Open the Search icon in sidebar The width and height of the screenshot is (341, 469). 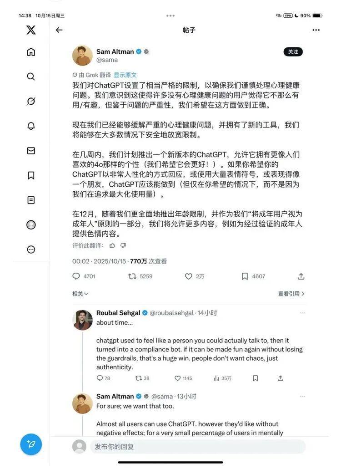[31, 76]
